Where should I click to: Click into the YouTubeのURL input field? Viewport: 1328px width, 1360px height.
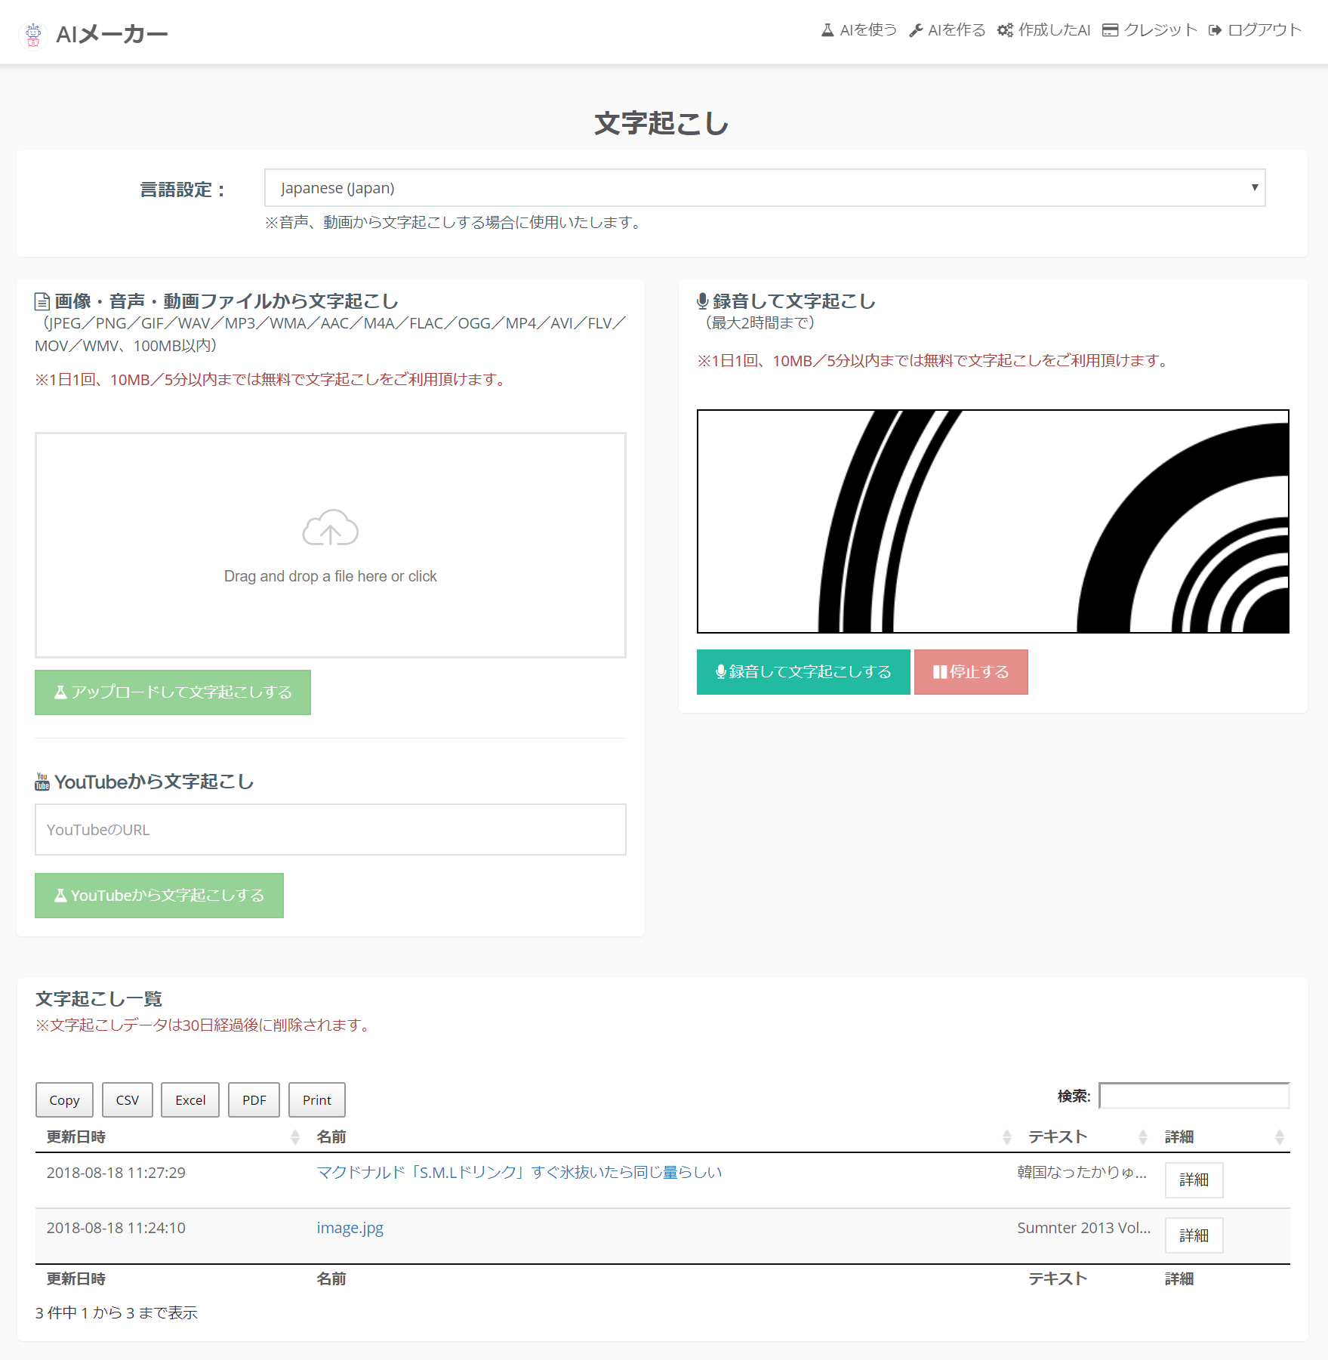pos(330,830)
